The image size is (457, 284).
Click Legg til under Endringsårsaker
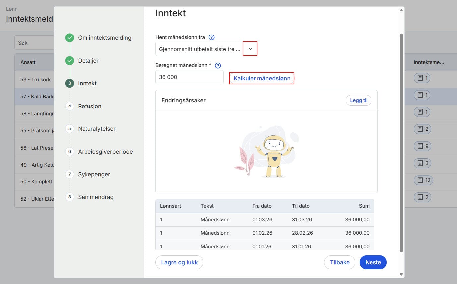[359, 100]
